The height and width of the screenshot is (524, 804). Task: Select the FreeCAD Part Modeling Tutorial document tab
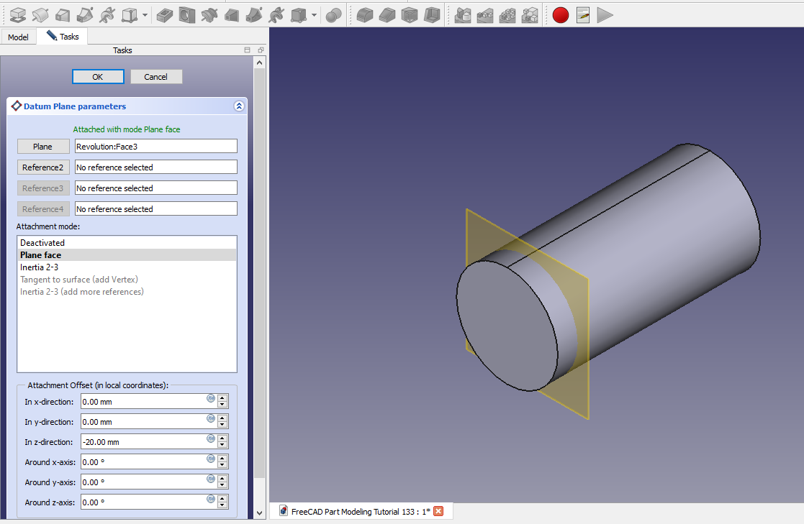361,511
